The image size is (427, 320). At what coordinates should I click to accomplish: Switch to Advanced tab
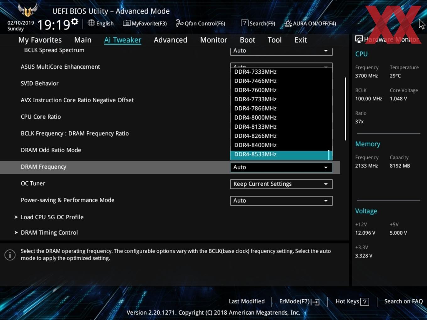[170, 40]
